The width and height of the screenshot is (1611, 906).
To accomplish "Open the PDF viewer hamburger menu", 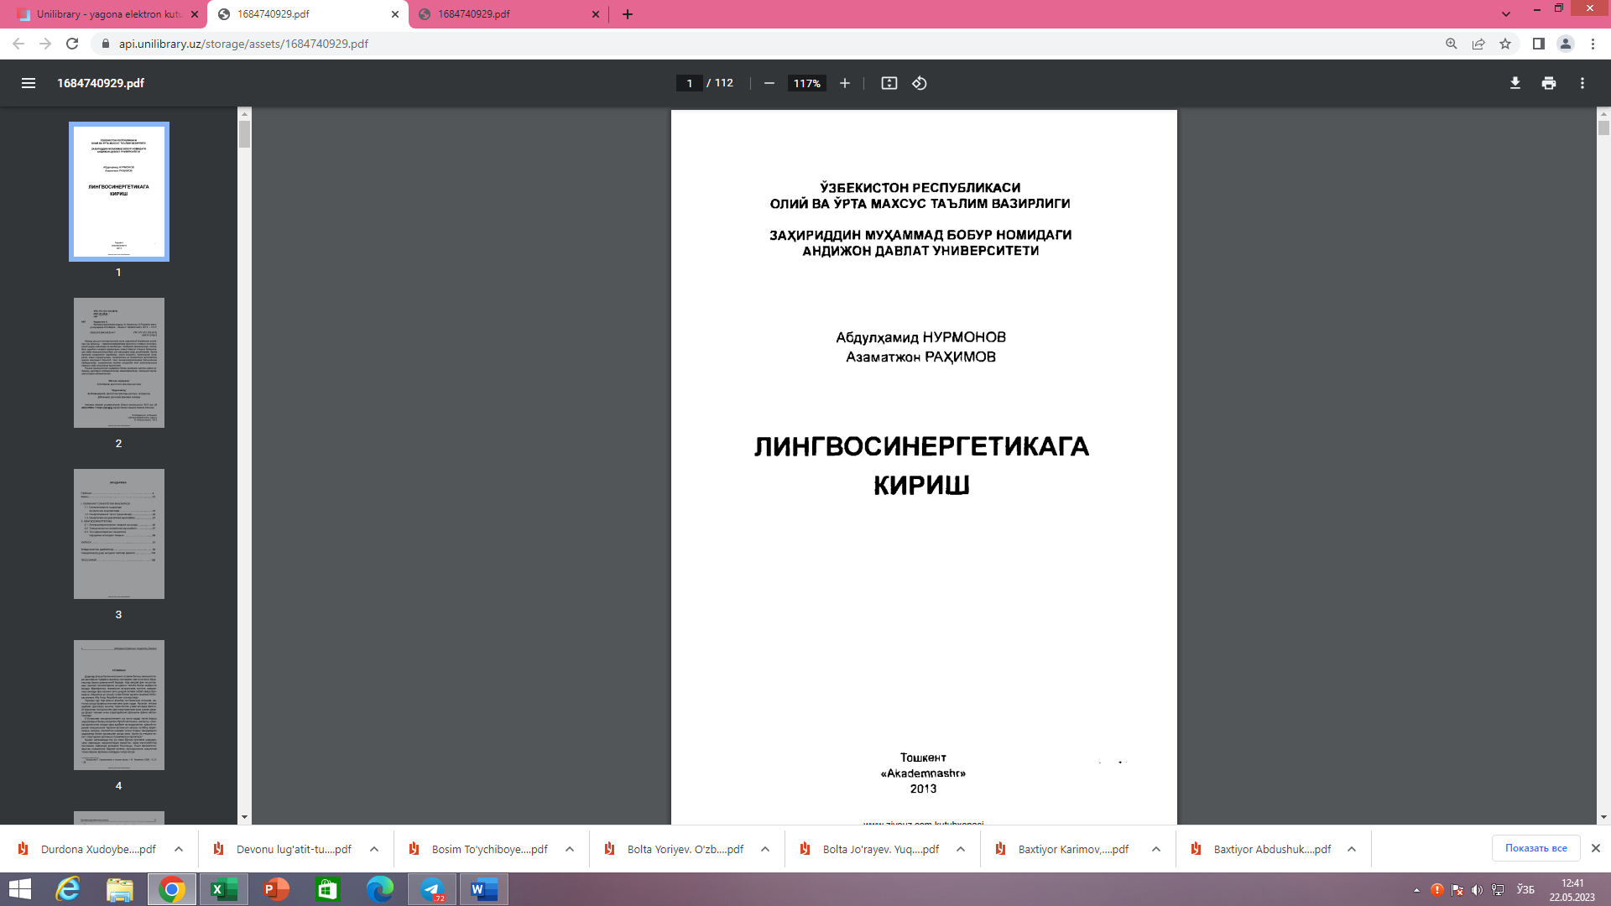I will click(x=29, y=83).
